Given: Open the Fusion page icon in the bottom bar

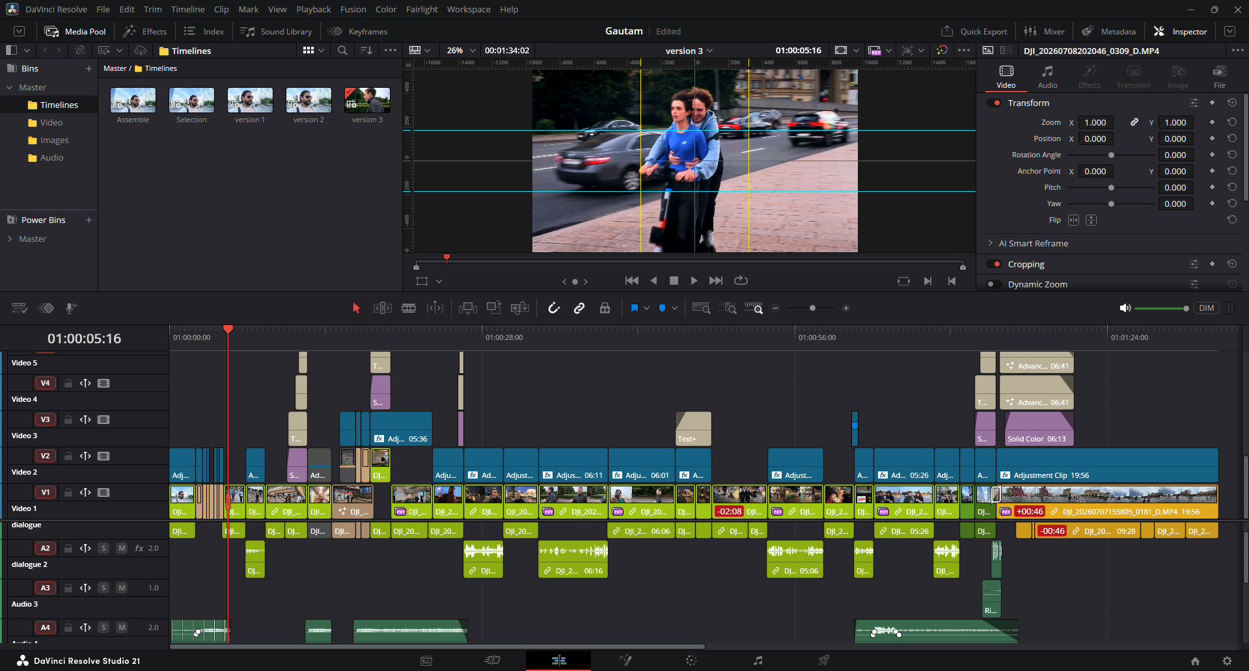Looking at the screenshot, I should [x=625, y=661].
